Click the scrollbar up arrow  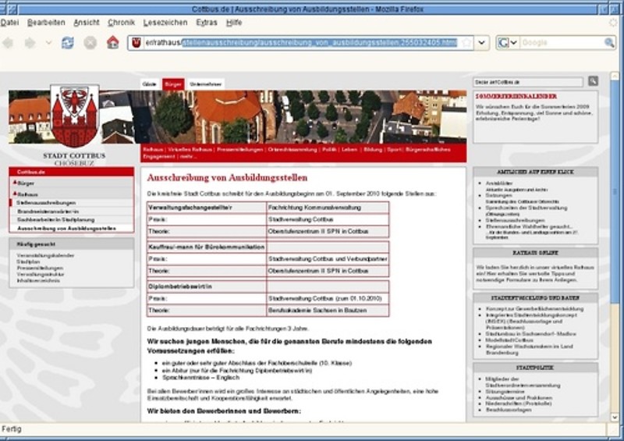click(x=615, y=76)
